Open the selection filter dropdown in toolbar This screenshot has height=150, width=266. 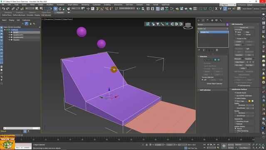30,8
